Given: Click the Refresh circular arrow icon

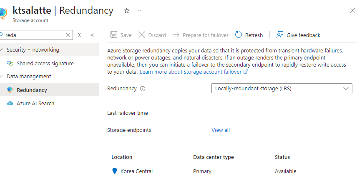Looking at the screenshot, I should tap(239, 35).
